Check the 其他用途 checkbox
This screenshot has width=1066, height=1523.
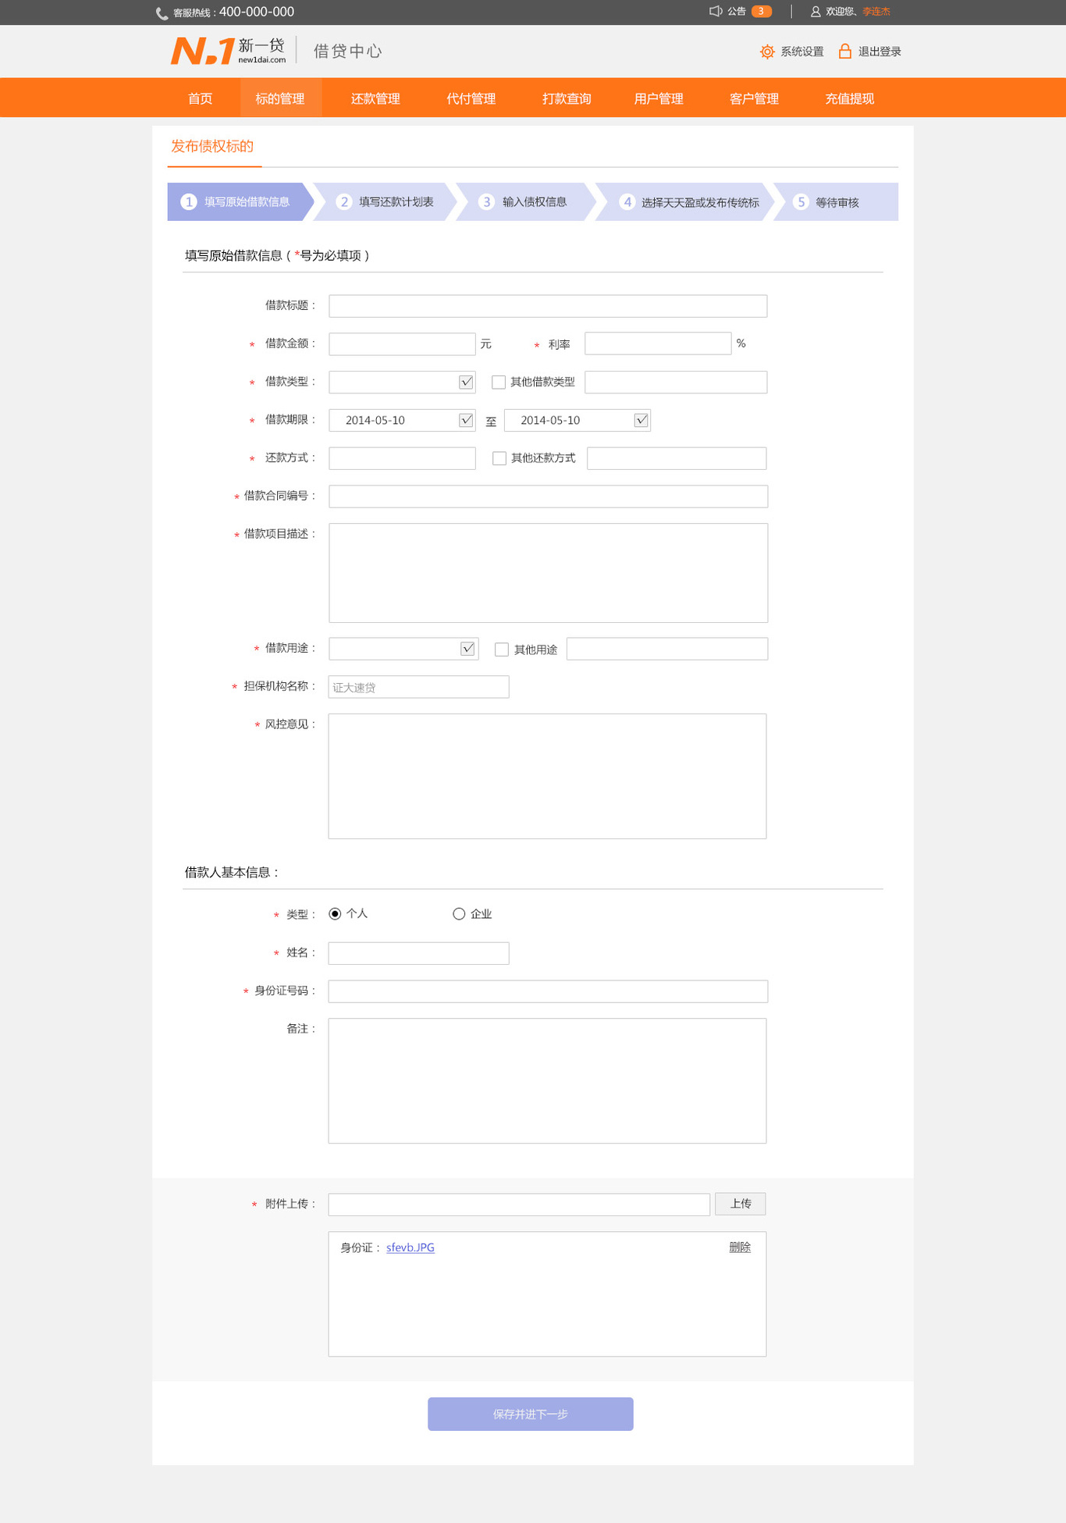click(x=502, y=649)
